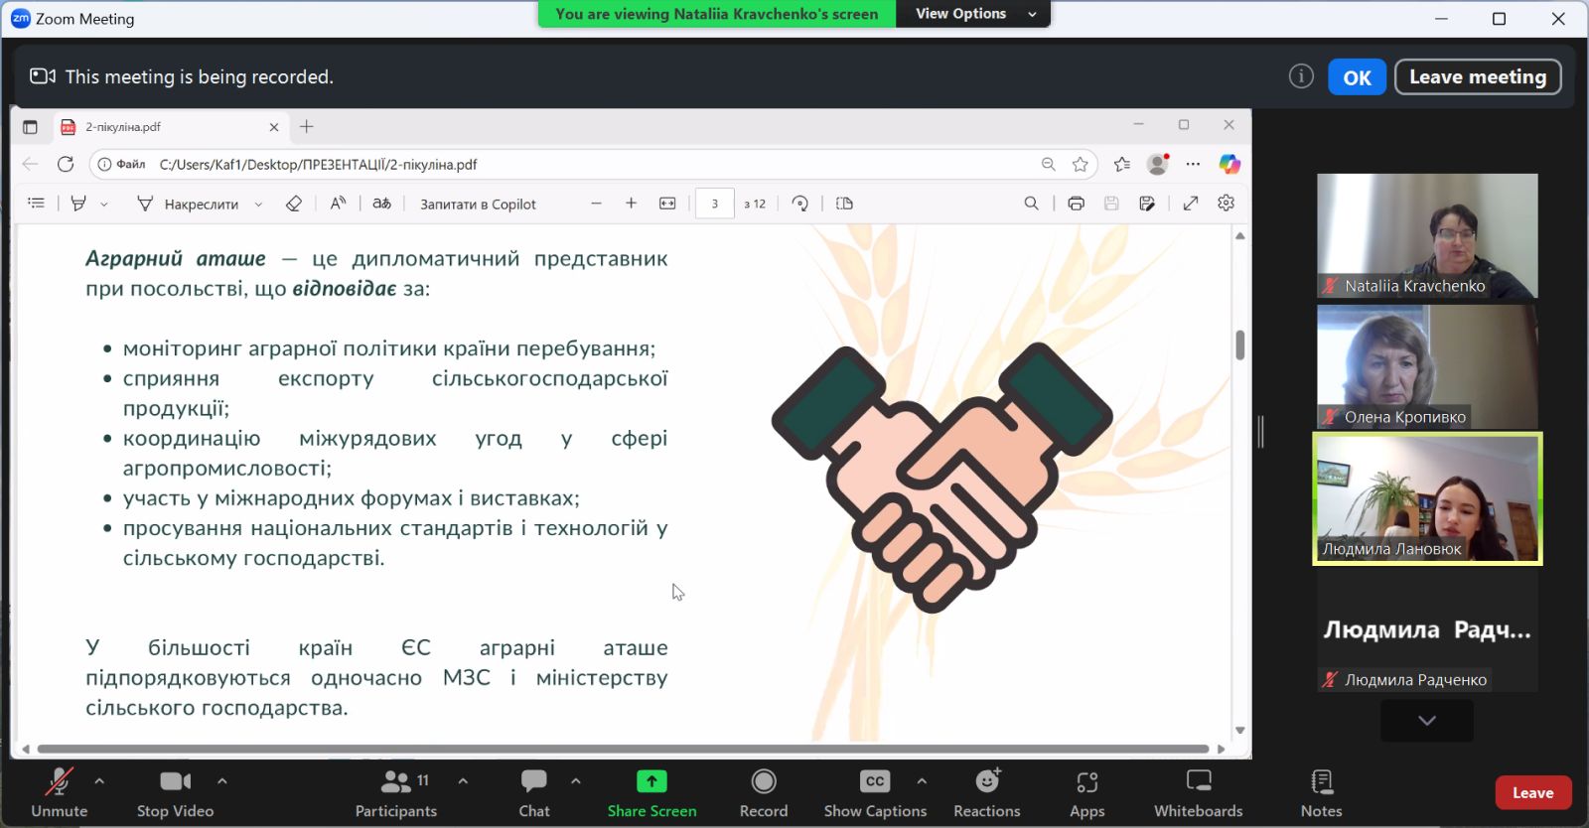
Task: Enter PDF full screen mode
Action: [1191, 204]
